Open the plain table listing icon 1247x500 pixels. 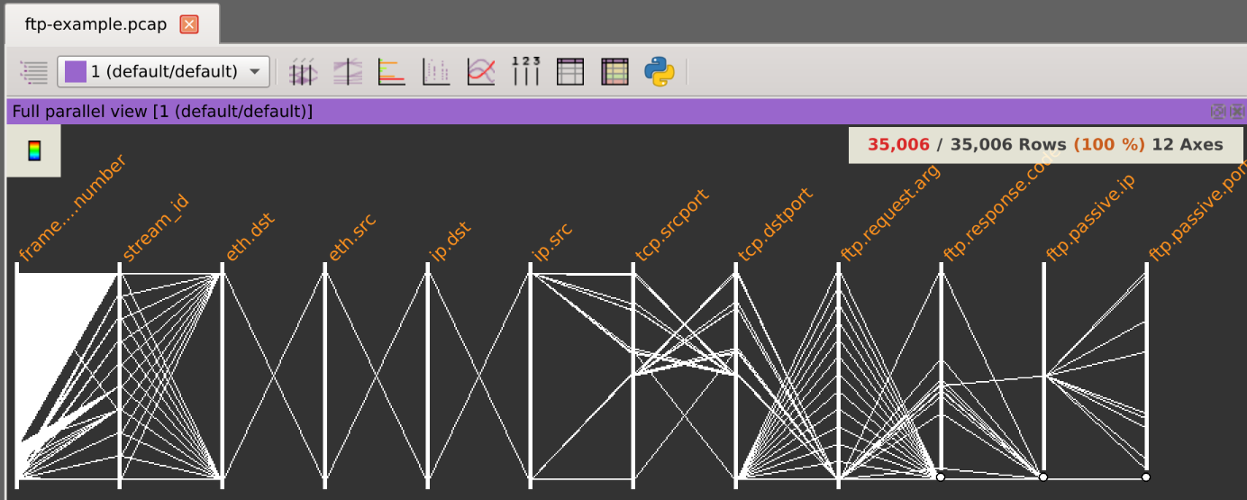coord(570,71)
